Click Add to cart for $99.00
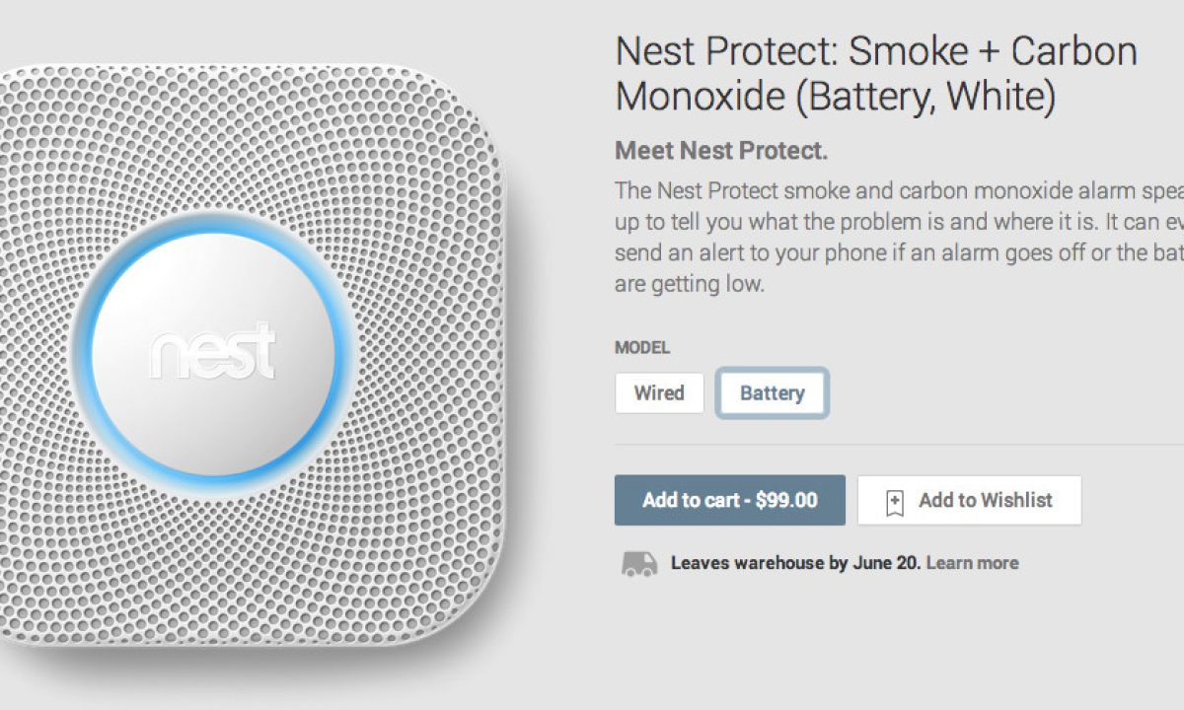Image resolution: width=1184 pixels, height=710 pixels. tap(729, 500)
